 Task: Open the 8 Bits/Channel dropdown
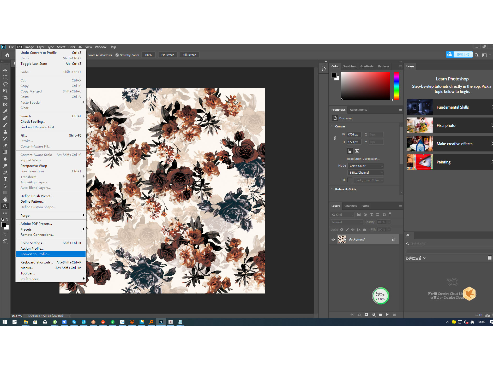(x=365, y=173)
